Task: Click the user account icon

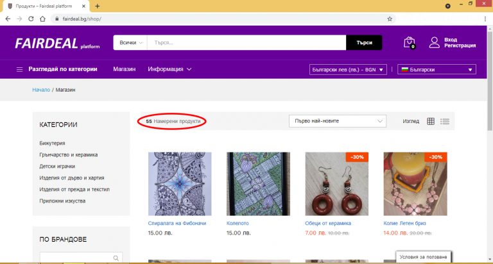Action: click(435, 42)
